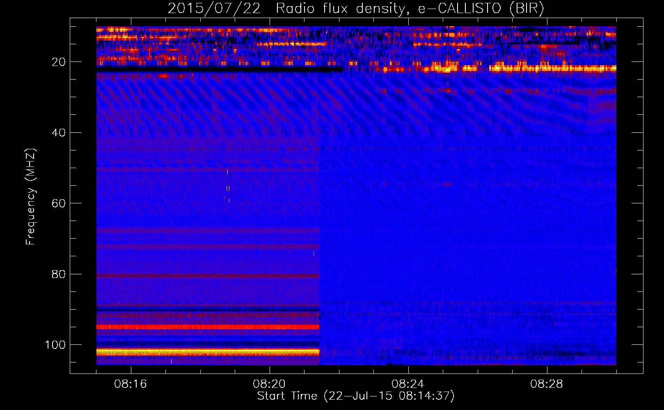Viewport: 664px width, 410px height.
Task: Click the 08:28 time tick label
Action: click(547, 384)
